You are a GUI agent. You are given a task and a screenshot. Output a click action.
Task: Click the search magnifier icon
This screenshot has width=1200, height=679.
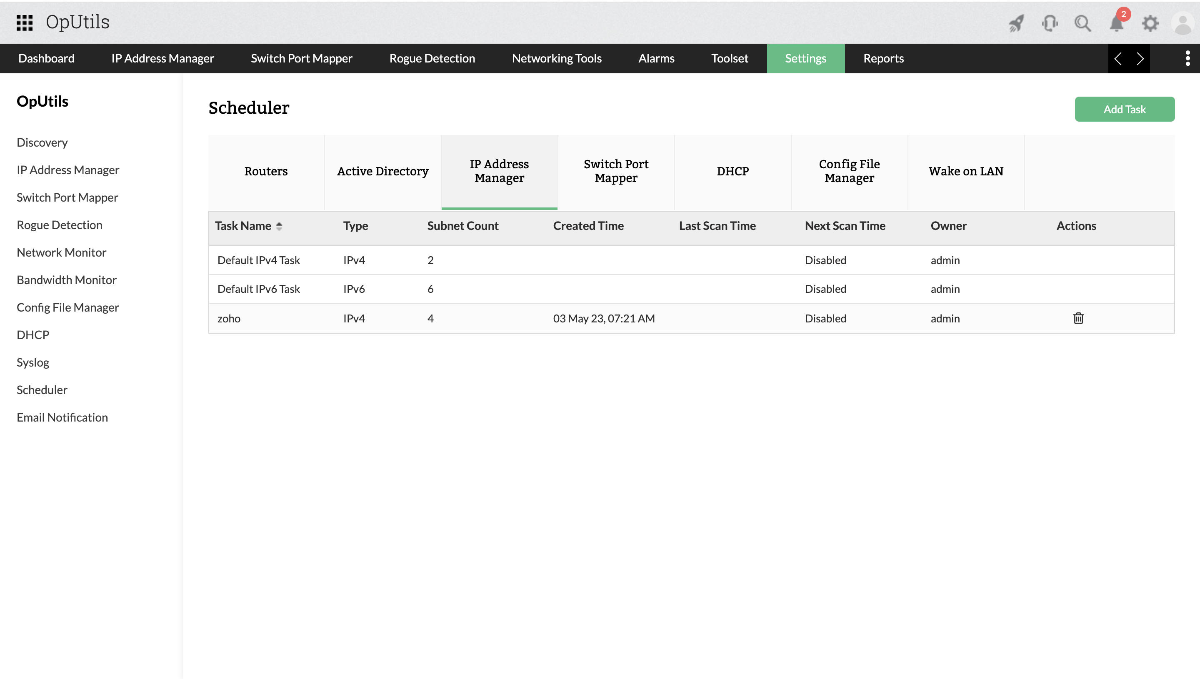point(1082,23)
